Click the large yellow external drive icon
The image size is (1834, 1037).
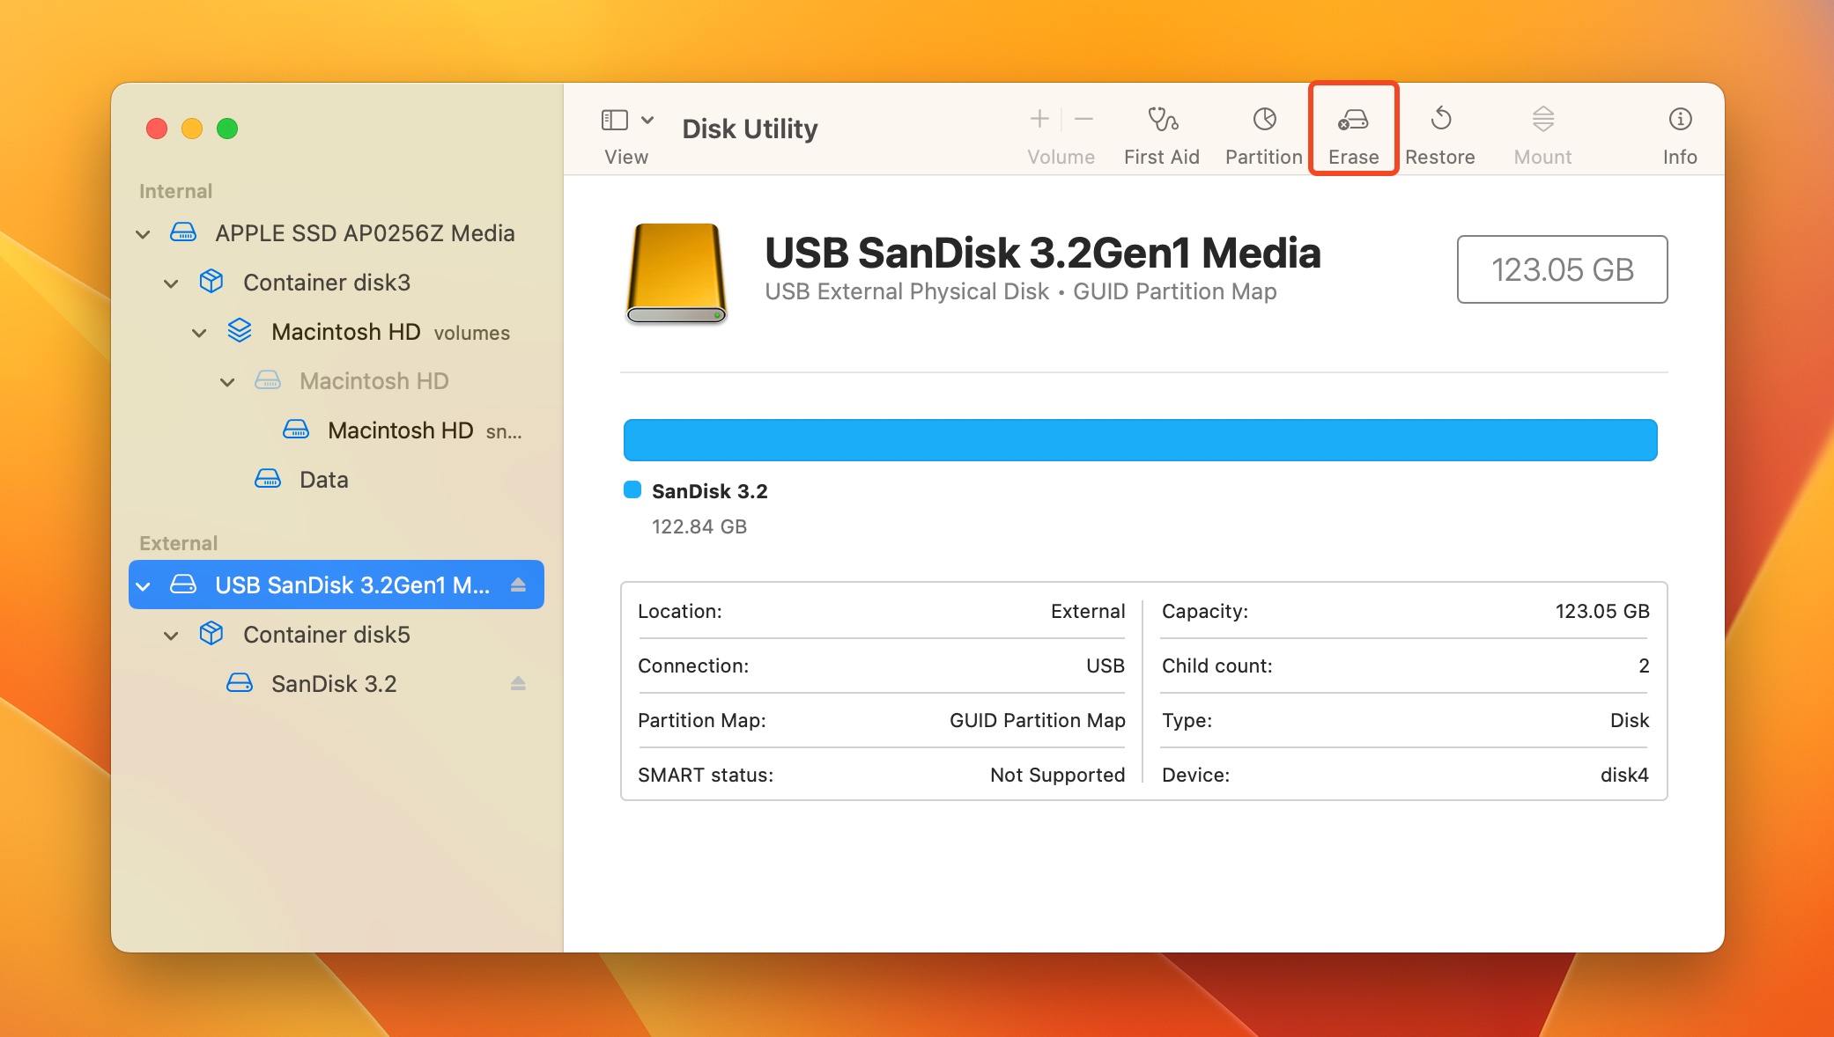[677, 273]
